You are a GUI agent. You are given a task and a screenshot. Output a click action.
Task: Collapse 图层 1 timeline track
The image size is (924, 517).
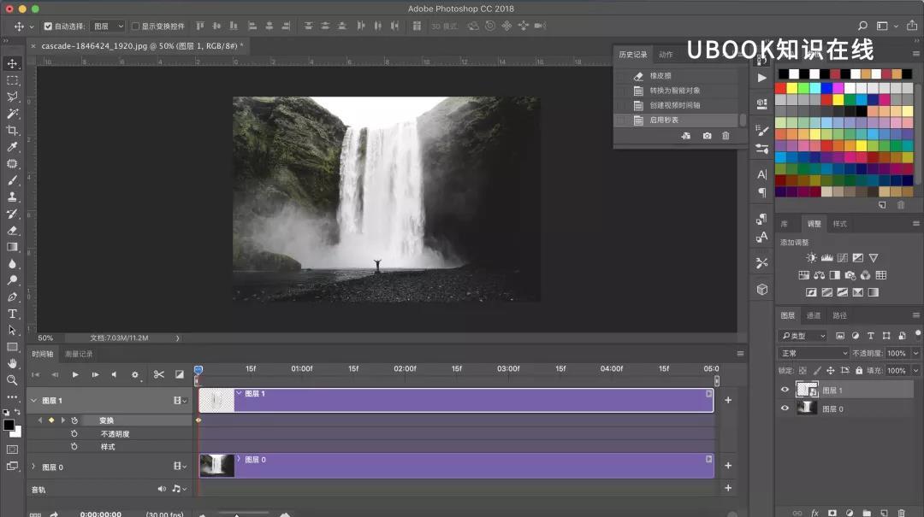click(x=33, y=401)
